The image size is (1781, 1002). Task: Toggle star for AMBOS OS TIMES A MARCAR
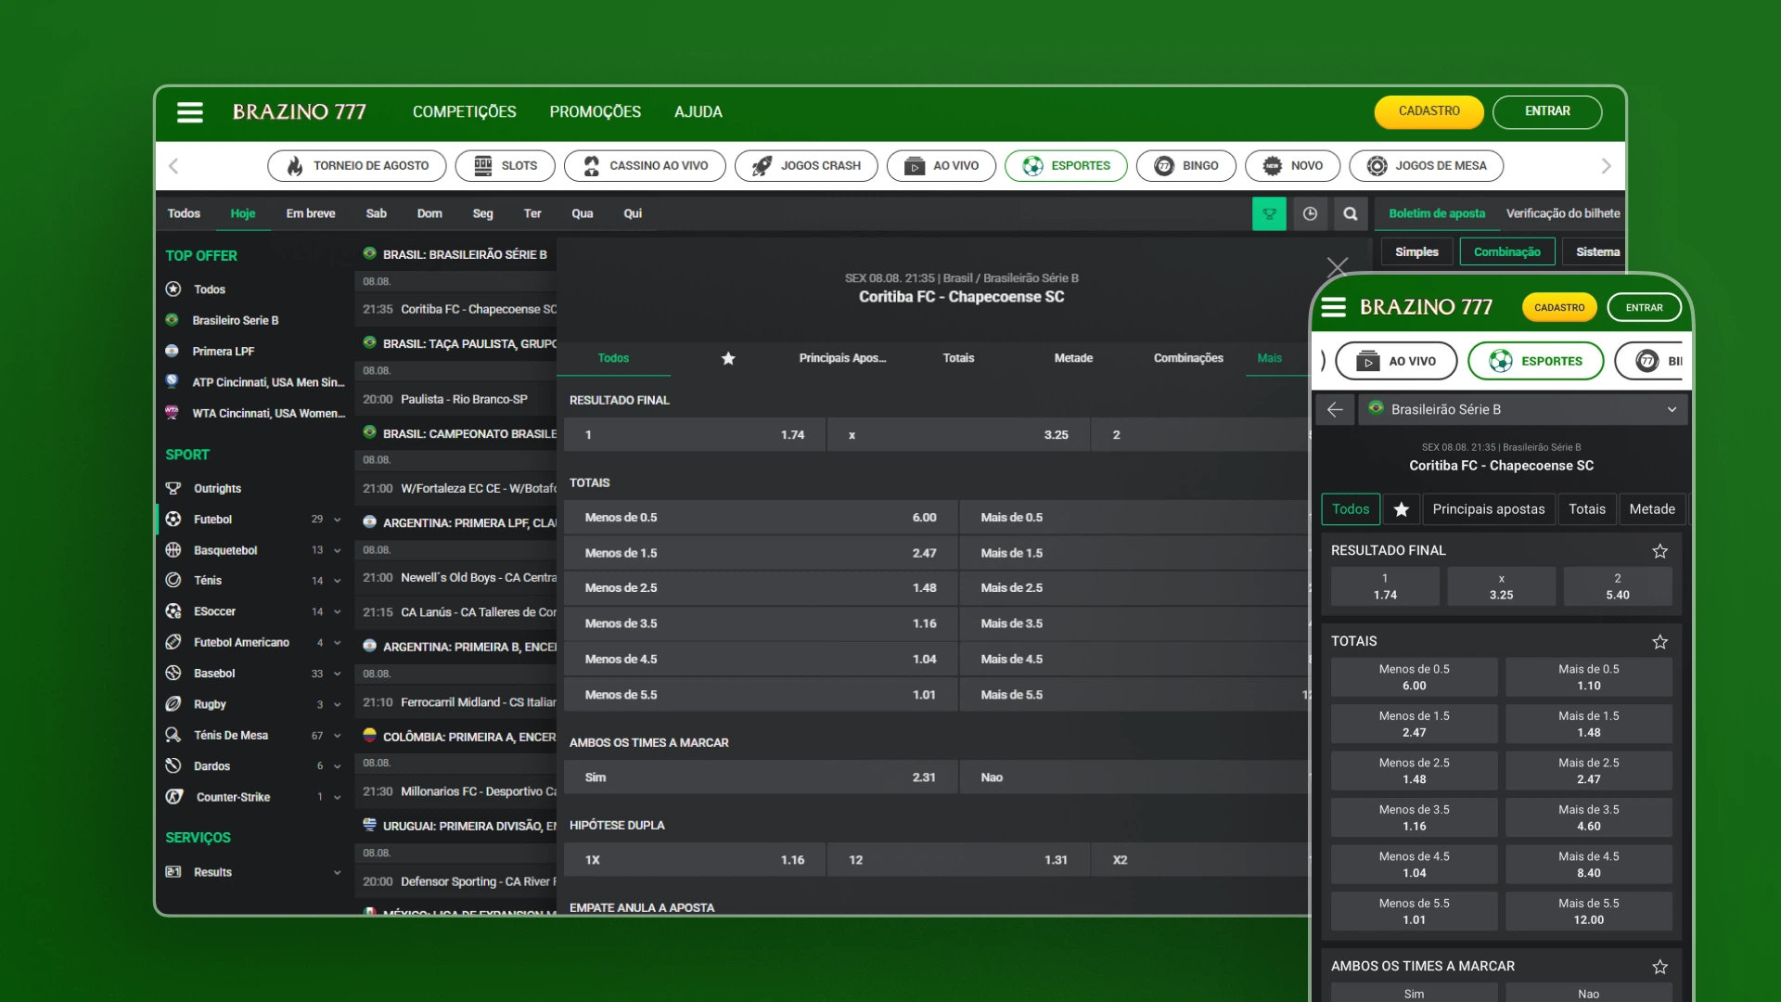[x=1659, y=967]
